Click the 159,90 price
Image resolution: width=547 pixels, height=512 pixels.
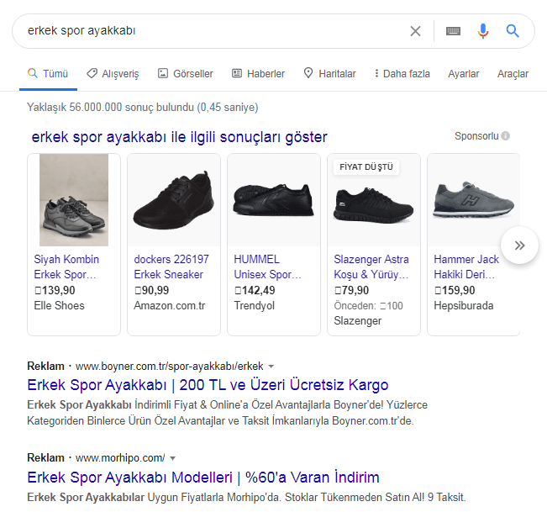click(455, 290)
